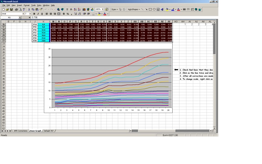Screen dimensions: 262x164
Task: Toggle the Drawing toolbar button
Action: coord(92,10)
